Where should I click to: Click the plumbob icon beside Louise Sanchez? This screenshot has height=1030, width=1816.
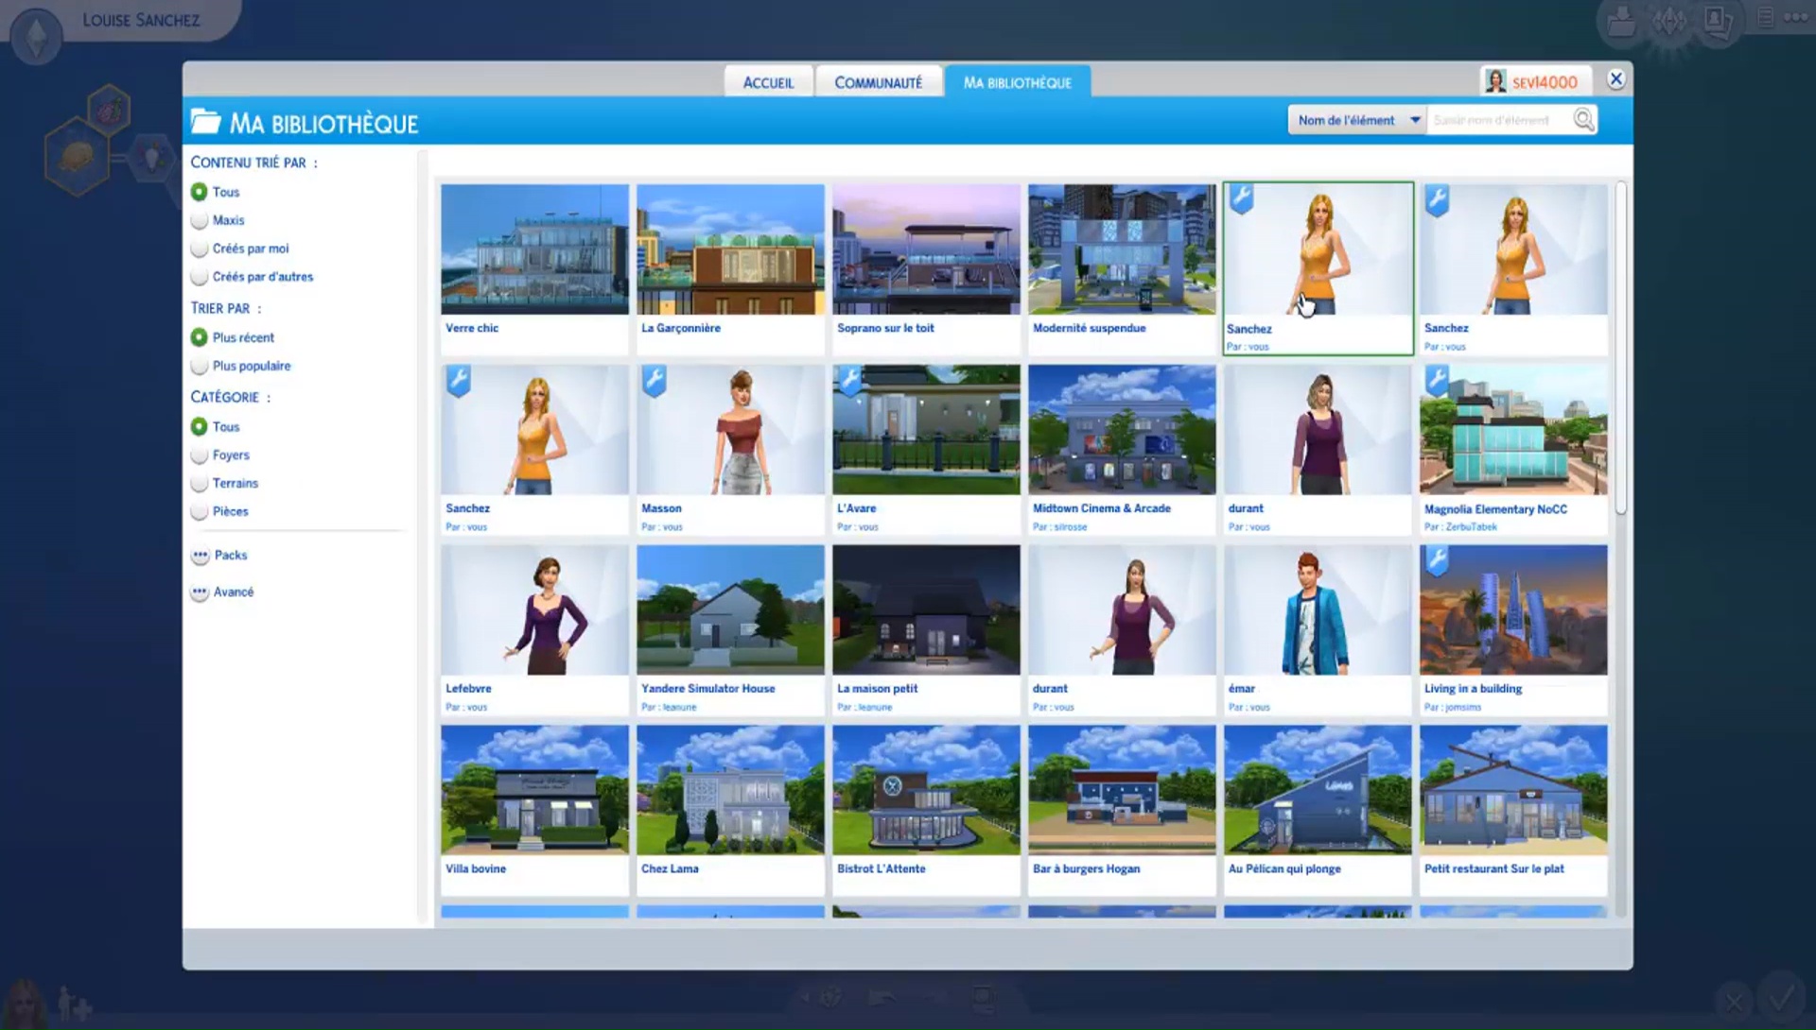pos(36,36)
